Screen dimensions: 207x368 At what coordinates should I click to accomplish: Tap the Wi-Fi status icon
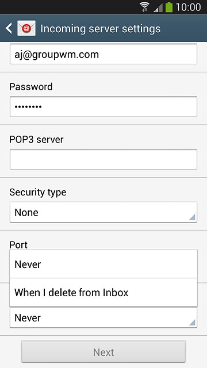pyautogui.click(x=145, y=7)
